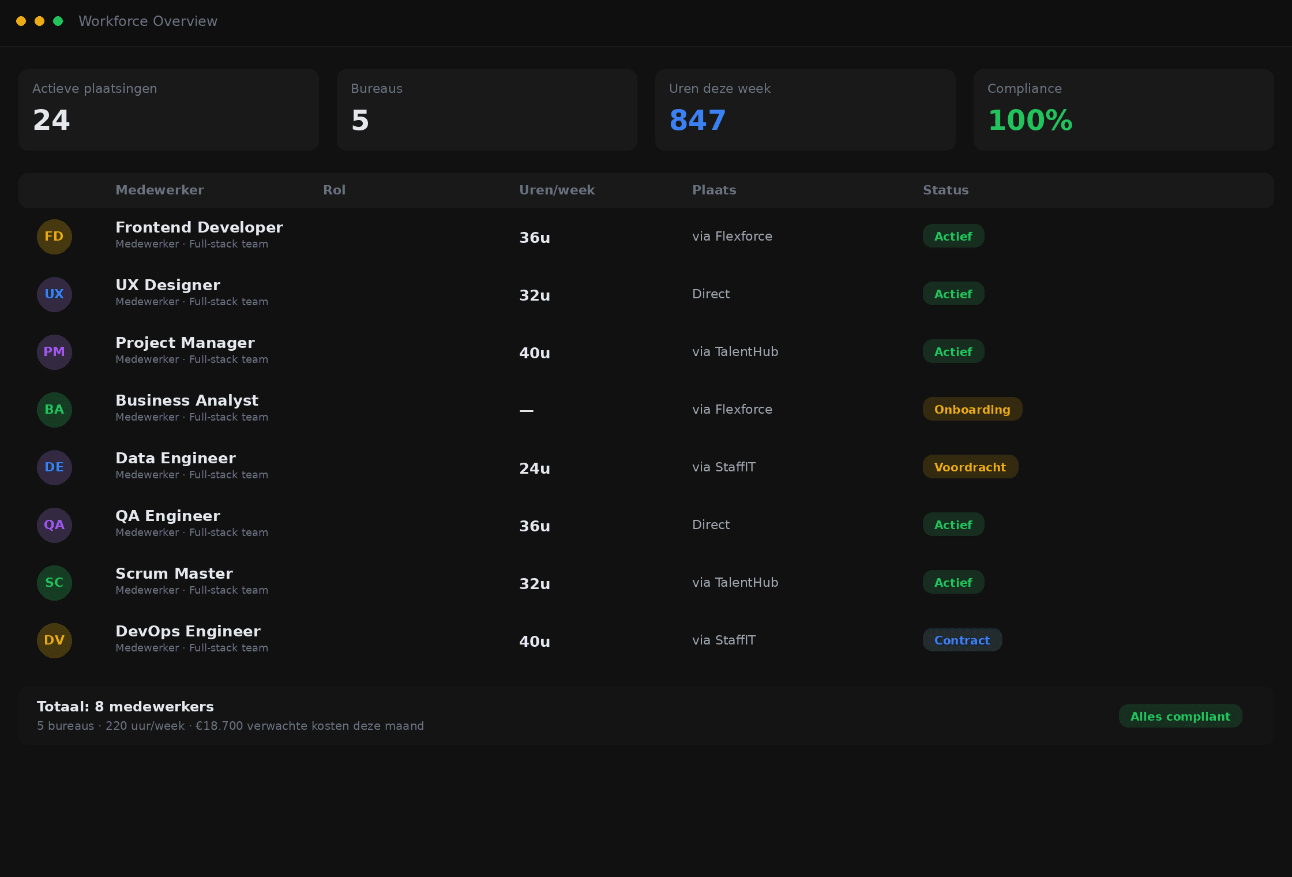This screenshot has height=877, width=1292.
Task: Click the Voordracht status badge
Action: pyautogui.click(x=970, y=467)
